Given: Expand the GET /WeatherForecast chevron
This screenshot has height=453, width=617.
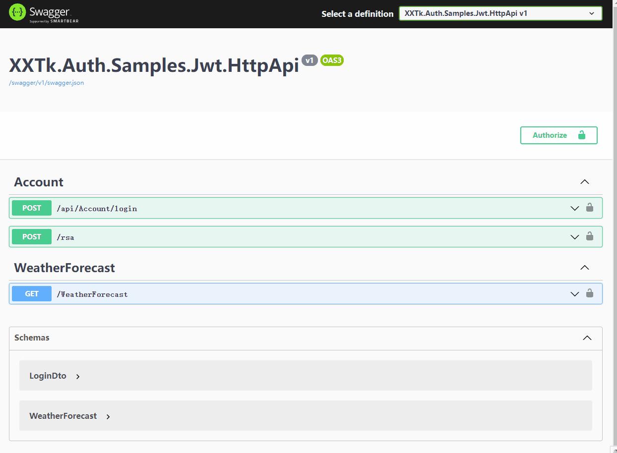Looking at the screenshot, I should point(575,294).
